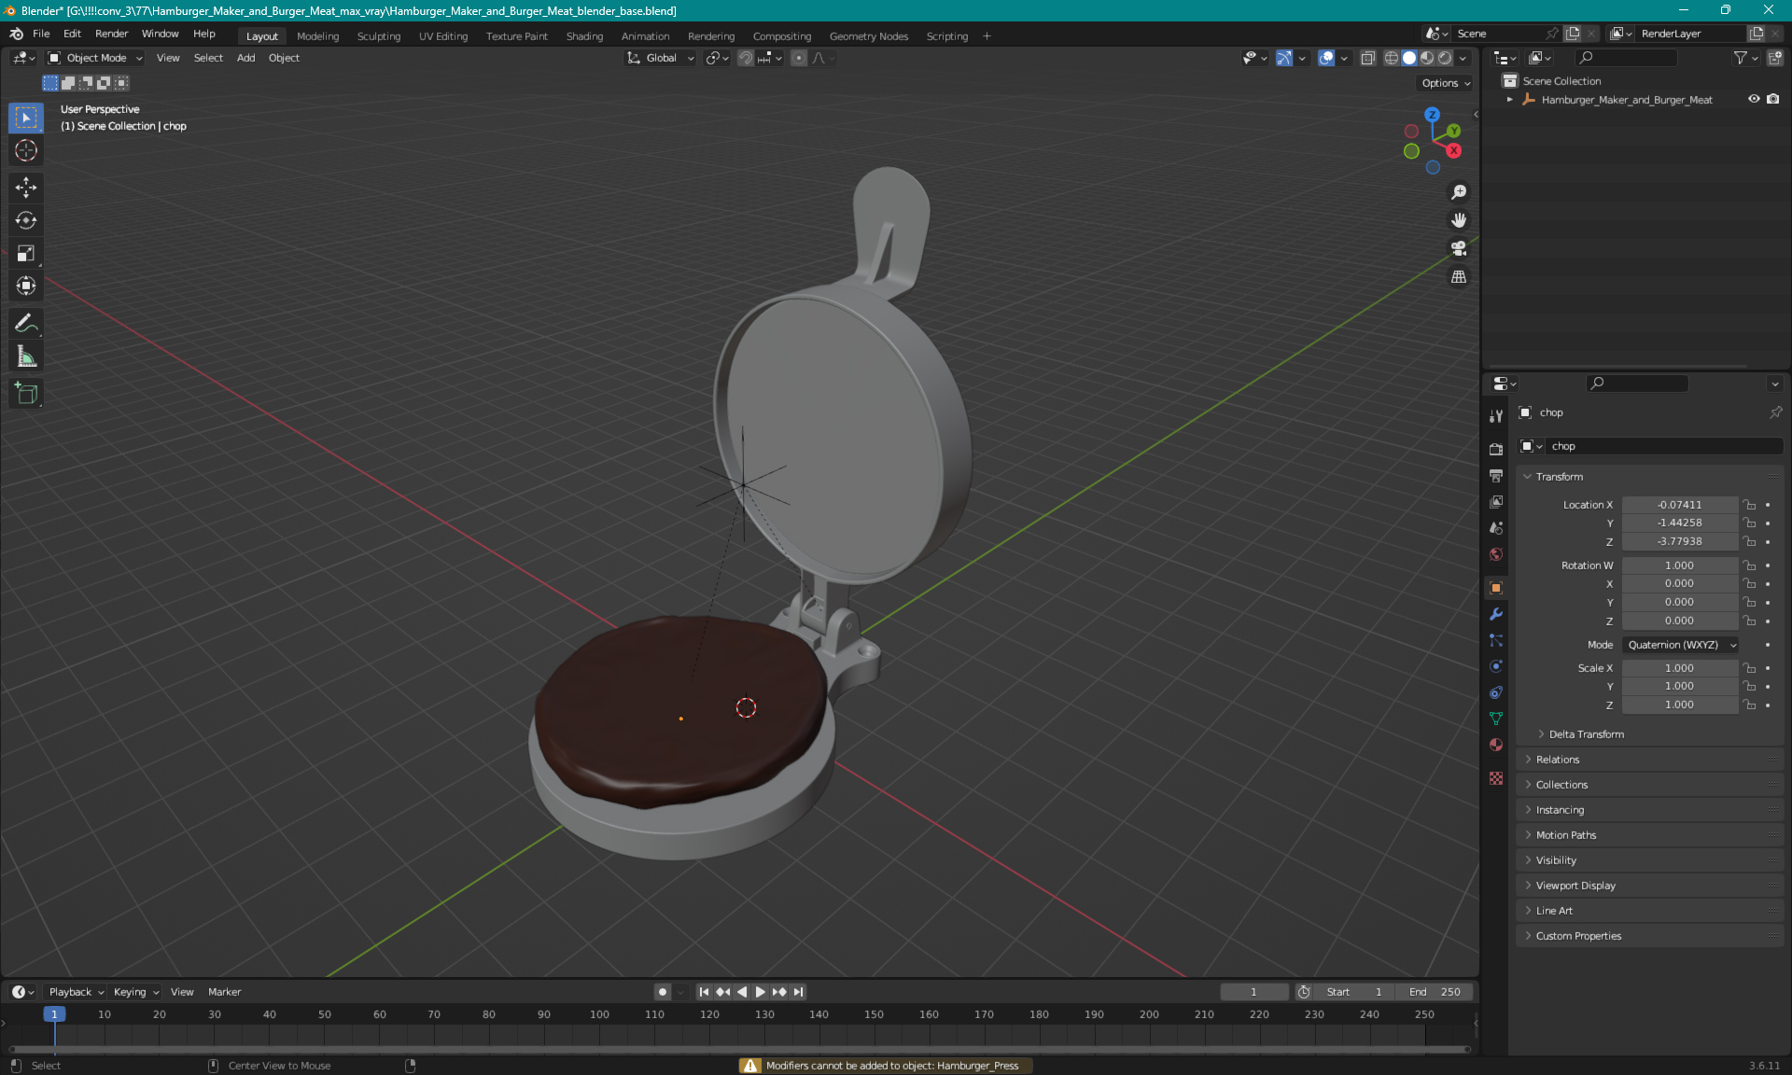The height and width of the screenshot is (1075, 1792).
Task: Toggle X-ray display mode
Action: point(1367,58)
